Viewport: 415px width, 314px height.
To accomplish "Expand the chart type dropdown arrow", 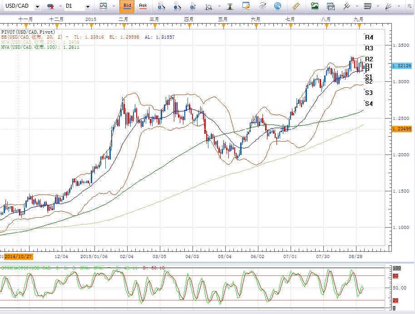I will click(113, 6).
